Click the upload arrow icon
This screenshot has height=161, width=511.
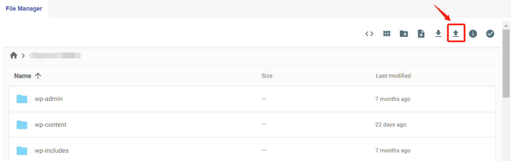click(x=456, y=34)
